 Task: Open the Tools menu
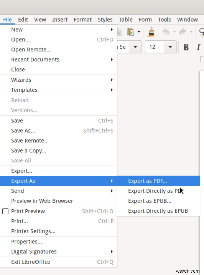pyautogui.click(x=164, y=20)
